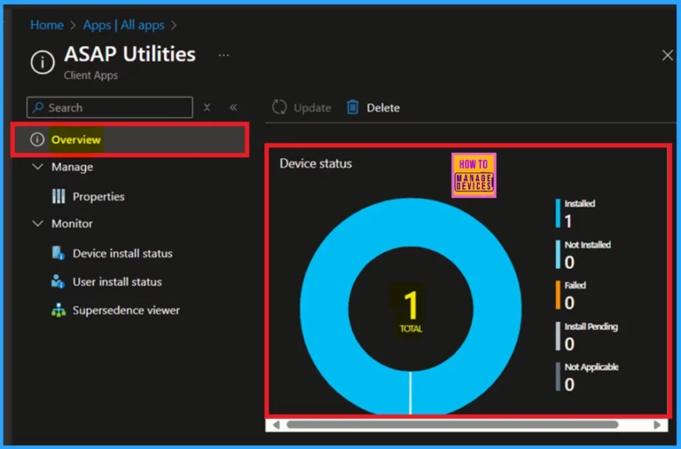Image resolution: width=681 pixels, height=449 pixels.
Task: Click the Monitor section label
Action: [72, 224]
